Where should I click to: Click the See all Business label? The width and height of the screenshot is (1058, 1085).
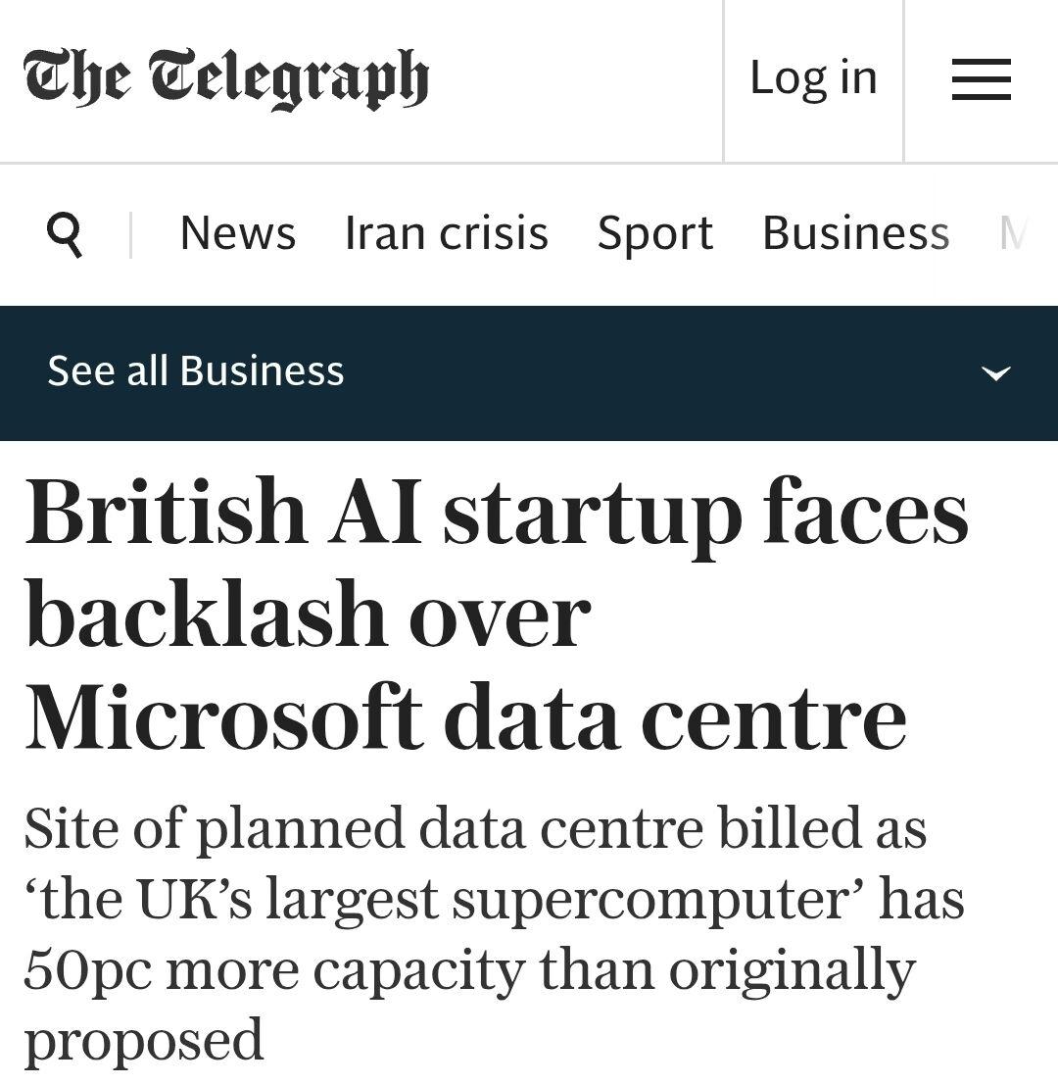196,371
